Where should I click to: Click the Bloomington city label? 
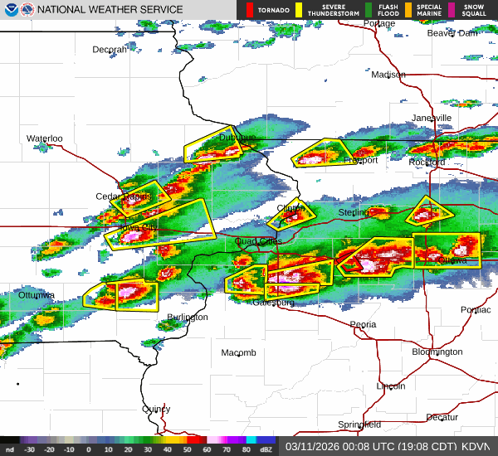tap(437, 352)
